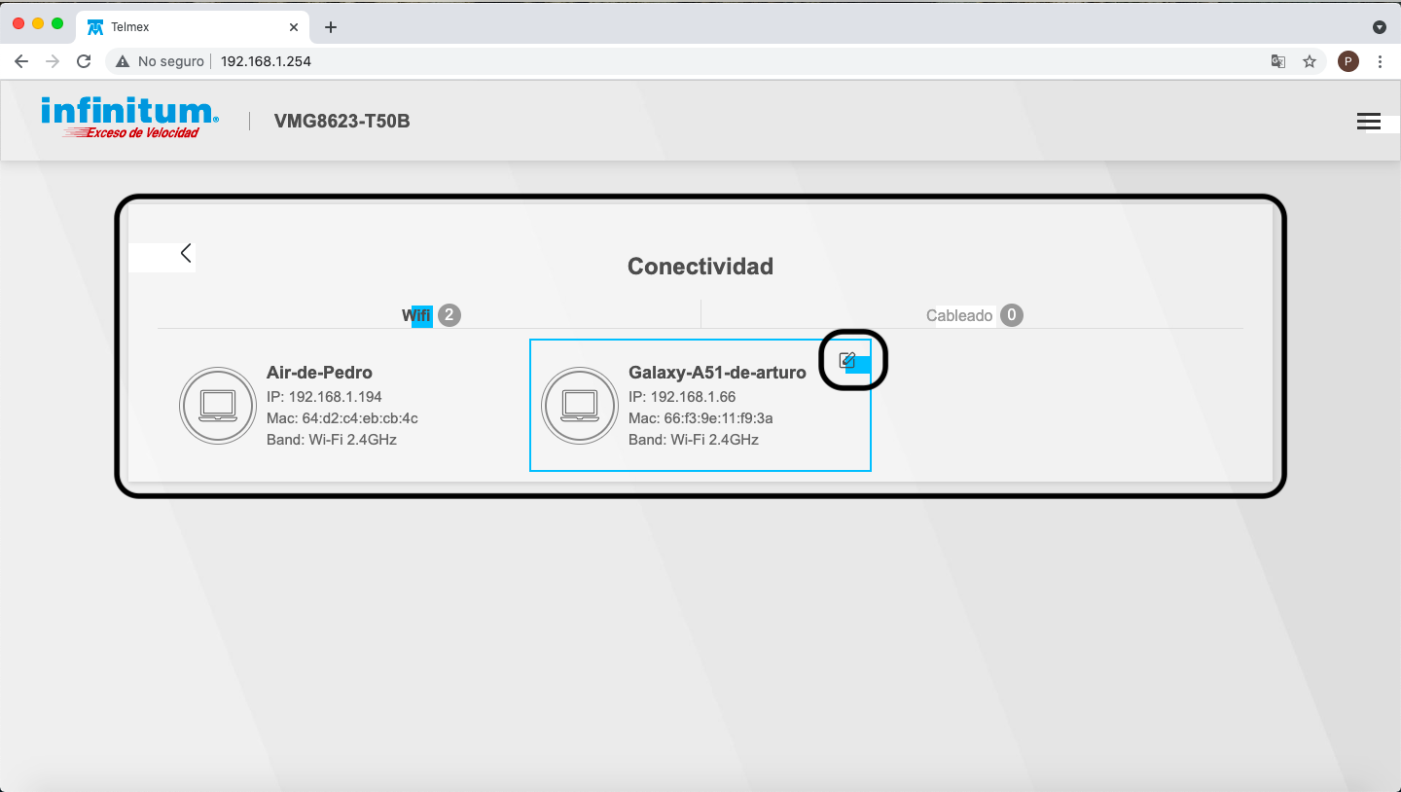Click the Air-de-Pedro laptop icon
This screenshot has width=1401, height=792.
pyautogui.click(x=218, y=405)
